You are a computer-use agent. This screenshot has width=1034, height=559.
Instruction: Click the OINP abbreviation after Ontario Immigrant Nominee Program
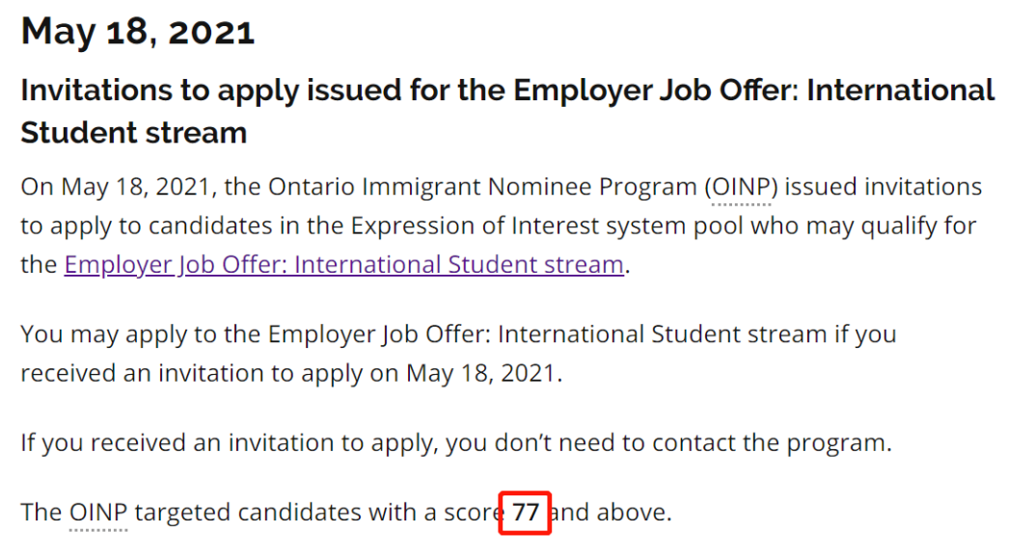coord(741,186)
